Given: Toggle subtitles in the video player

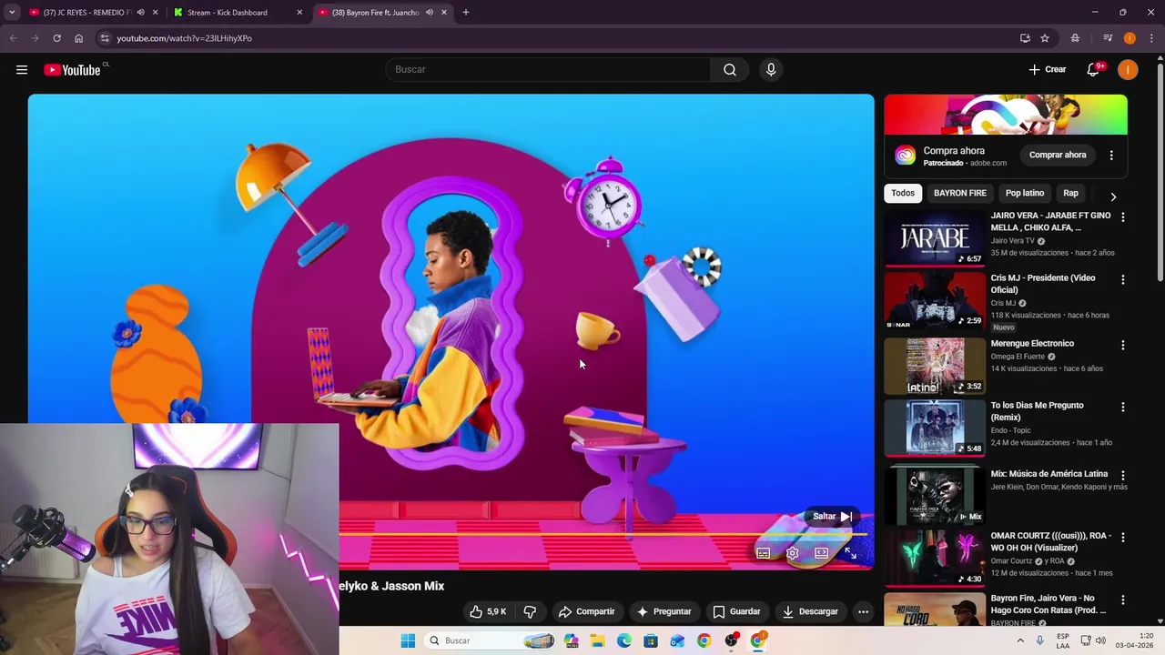Looking at the screenshot, I should pyautogui.click(x=763, y=553).
